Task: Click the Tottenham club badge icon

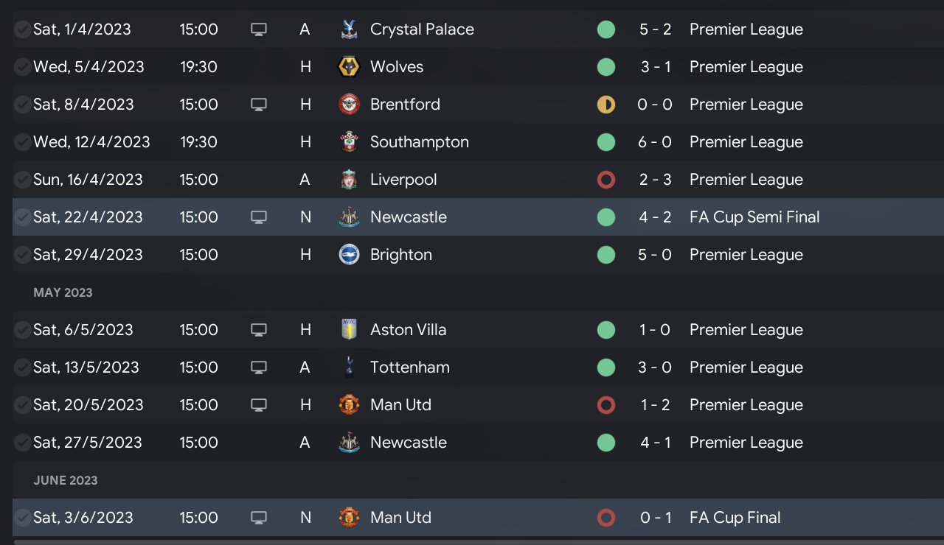Action: [349, 368]
